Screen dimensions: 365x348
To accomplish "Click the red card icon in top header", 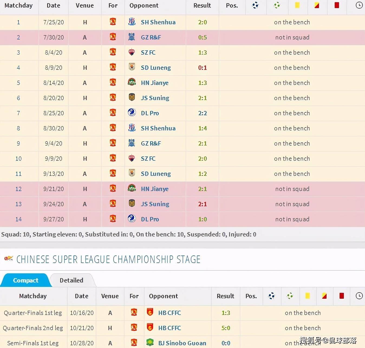I will point(337,5).
